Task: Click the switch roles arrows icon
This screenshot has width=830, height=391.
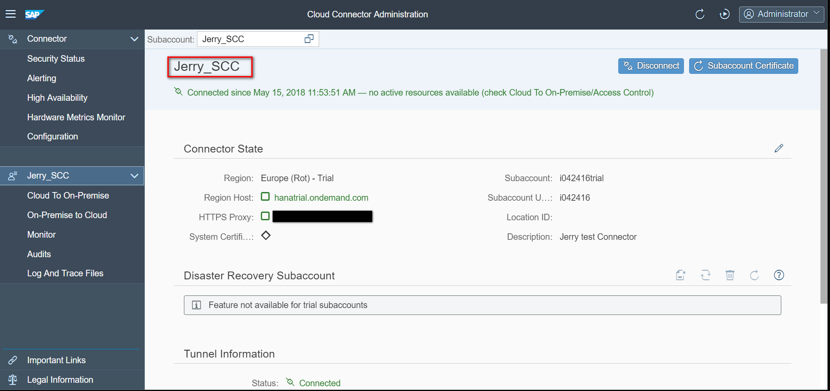Action: tap(706, 275)
